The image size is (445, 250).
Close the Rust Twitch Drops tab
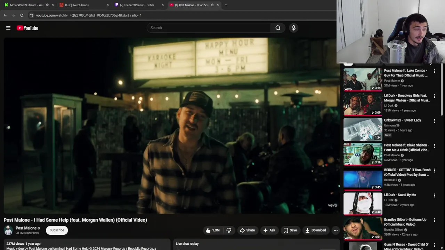click(107, 5)
